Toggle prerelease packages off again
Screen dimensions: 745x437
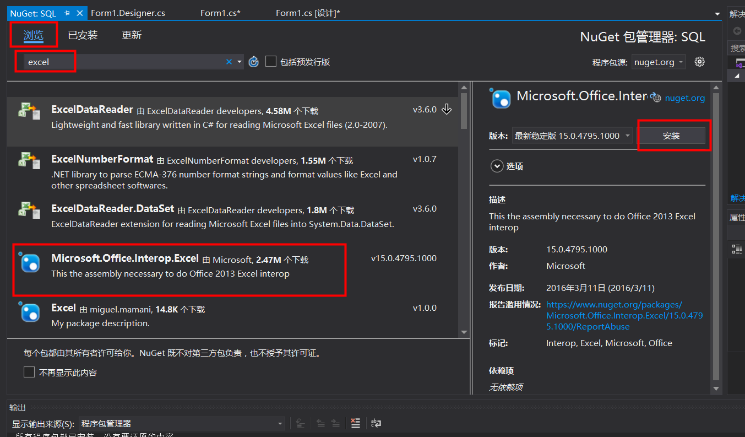coord(270,61)
